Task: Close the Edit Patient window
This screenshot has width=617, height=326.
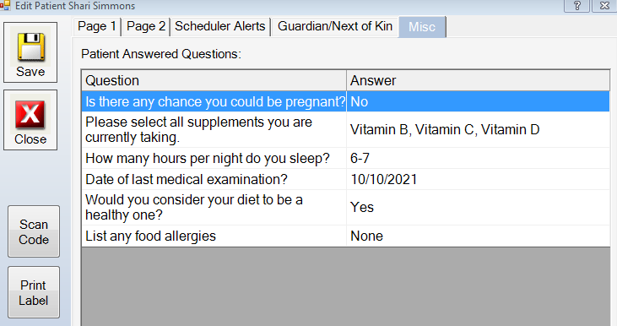Action: point(604,6)
